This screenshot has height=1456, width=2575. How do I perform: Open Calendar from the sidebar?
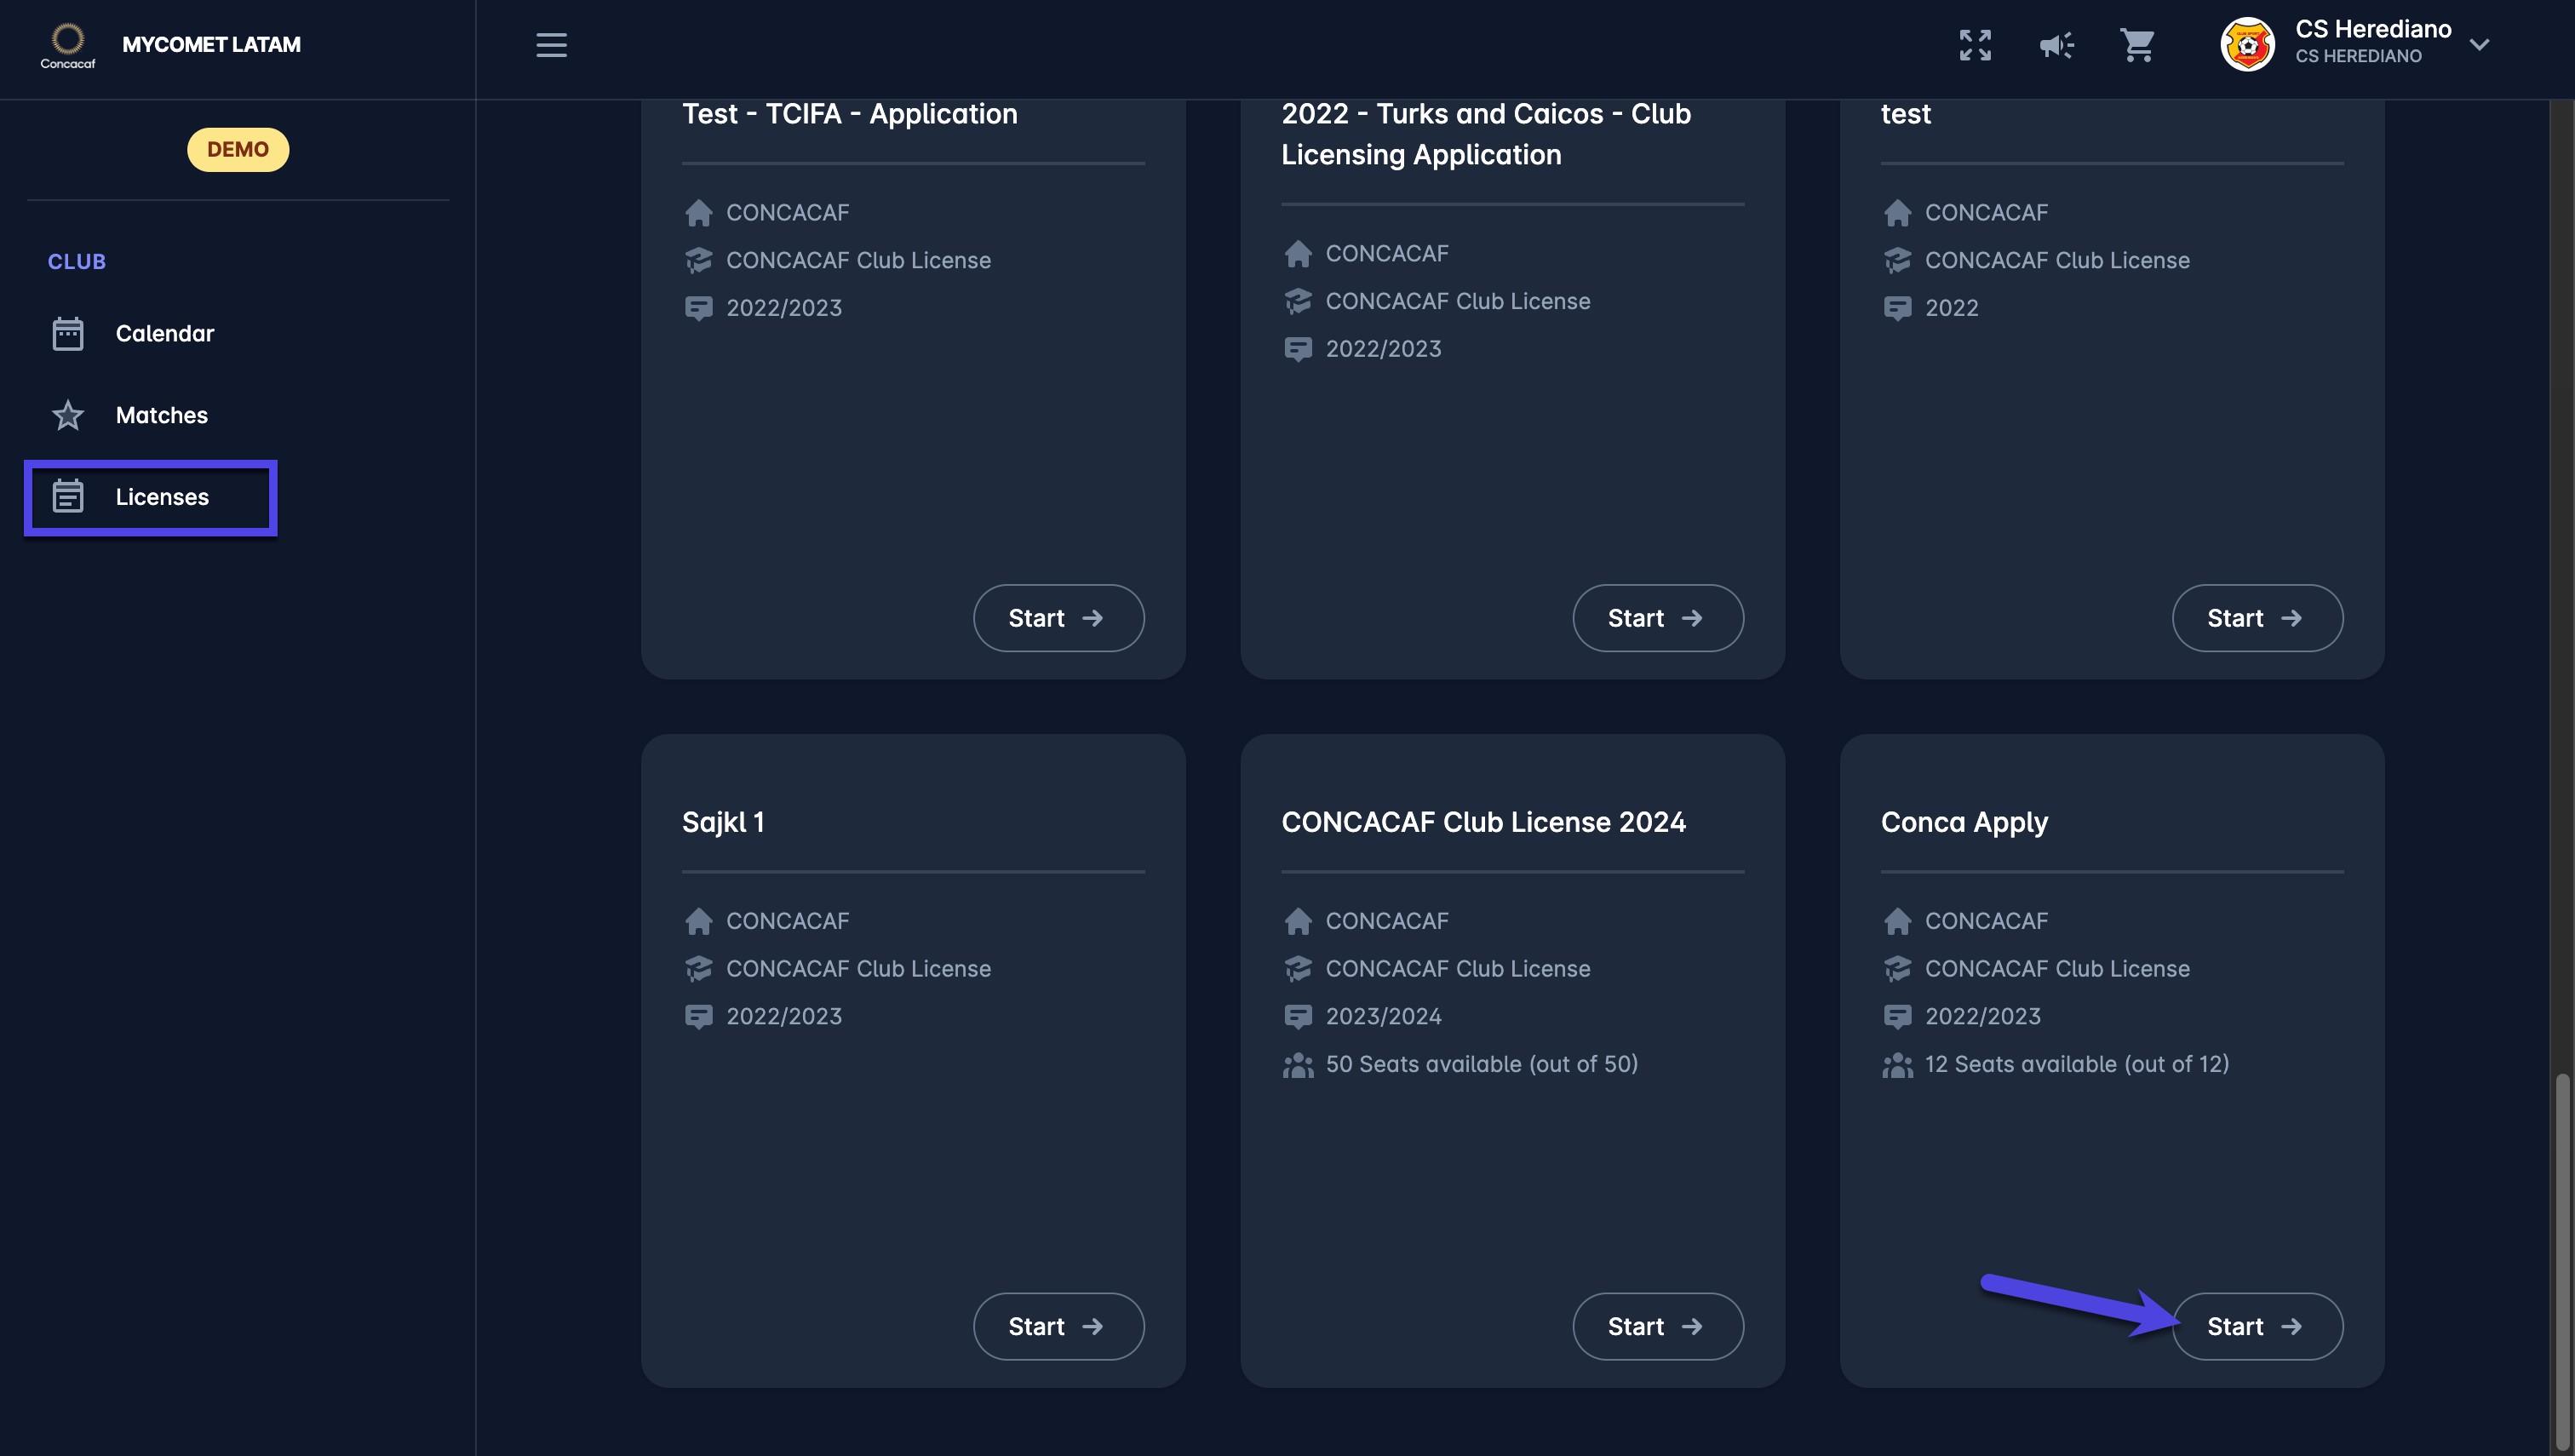[x=165, y=334]
